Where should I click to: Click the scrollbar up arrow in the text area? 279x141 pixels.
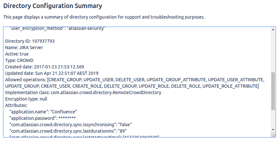273,29
